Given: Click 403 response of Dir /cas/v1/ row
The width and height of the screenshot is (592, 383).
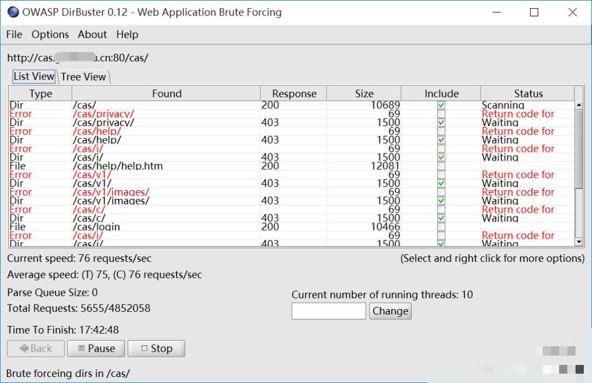Looking at the screenshot, I should click(x=270, y=183).
